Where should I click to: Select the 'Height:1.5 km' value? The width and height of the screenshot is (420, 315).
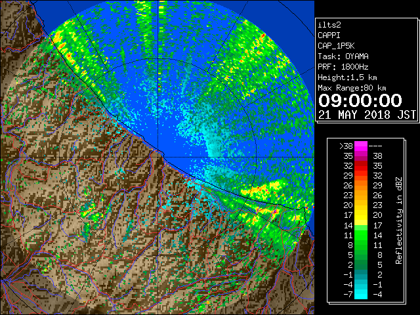point(347,77)
